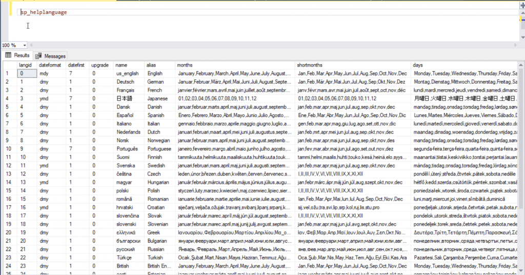This screenshot has width=525, height=275.
Task: Select the langid 0 cell in row 1
Action: coord(27,73)
